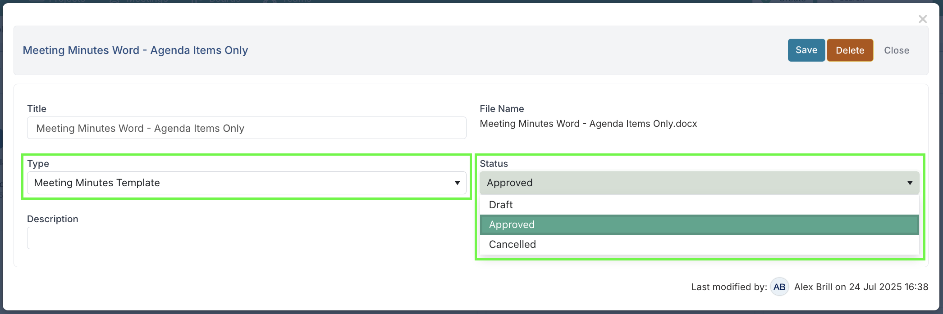Click the Description field label
943x314 pixels.
click(52, 219)
